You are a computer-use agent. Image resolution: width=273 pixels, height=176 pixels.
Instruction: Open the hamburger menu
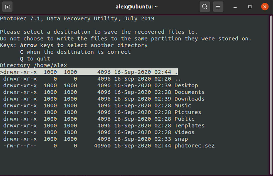[x=218, y=7]
